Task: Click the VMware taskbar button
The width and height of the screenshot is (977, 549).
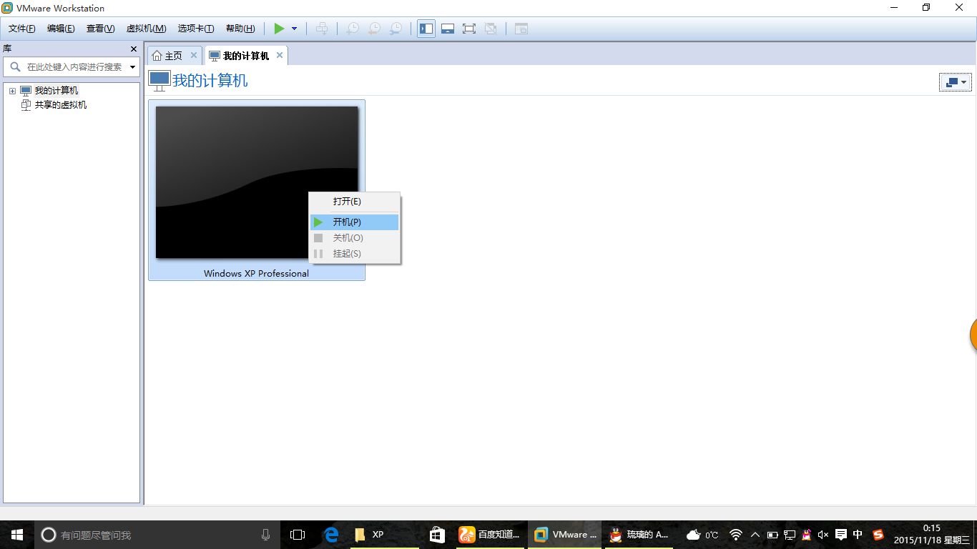Action: 565,535
